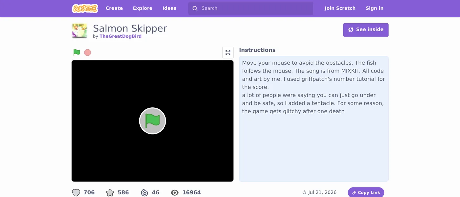Image resolution: width=460 pixels, height=197 pixels.
Task: Stop the project with the red stop sign
Action: [87, 53]
